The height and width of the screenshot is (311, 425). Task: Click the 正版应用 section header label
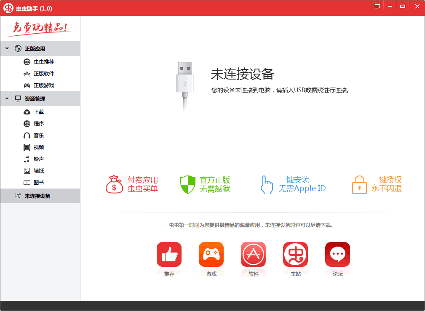(35, 49)
